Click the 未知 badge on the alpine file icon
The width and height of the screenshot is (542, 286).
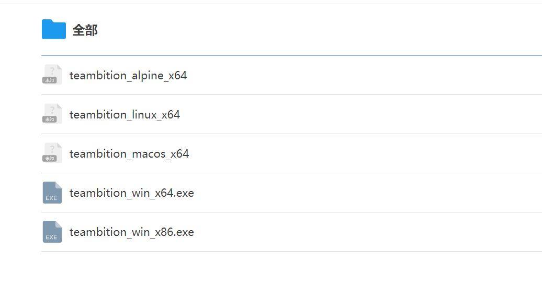pyautogui.click(x=49, y=80)
